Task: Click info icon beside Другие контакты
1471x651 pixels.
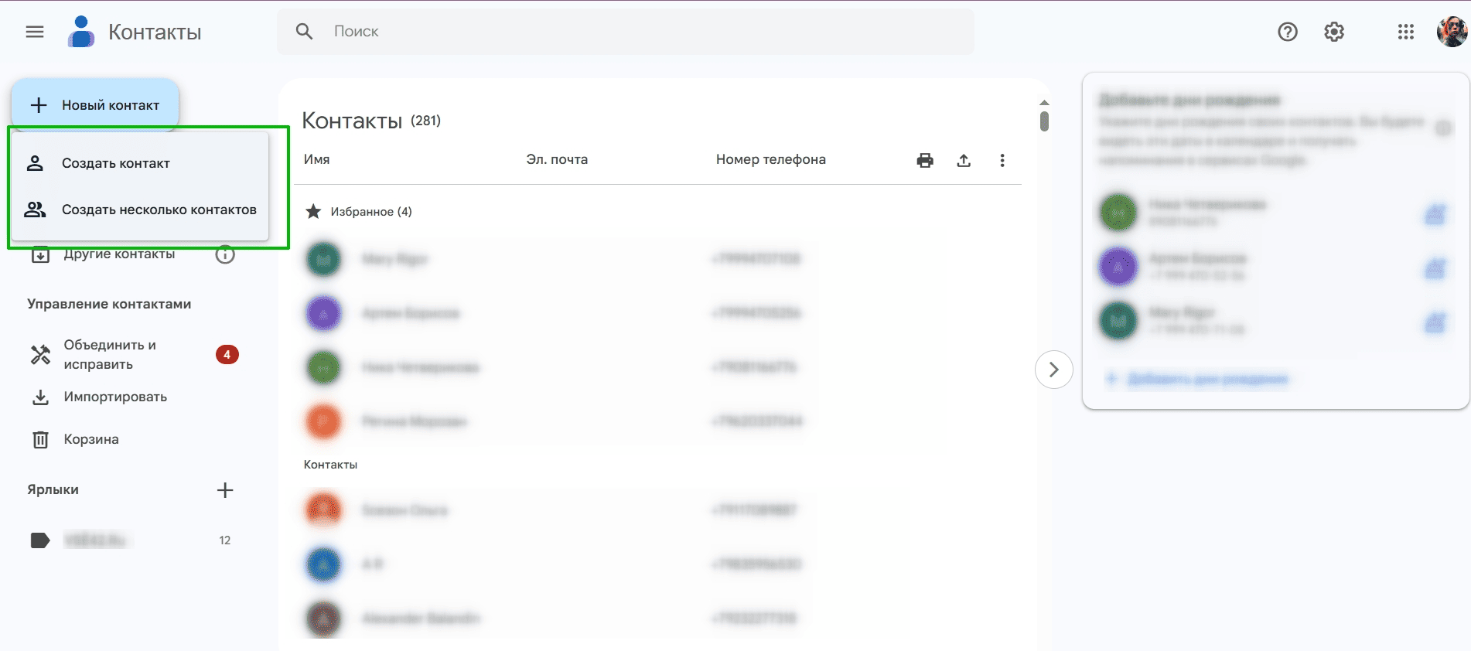Action: pyautogui.click(x=225, y=254)
